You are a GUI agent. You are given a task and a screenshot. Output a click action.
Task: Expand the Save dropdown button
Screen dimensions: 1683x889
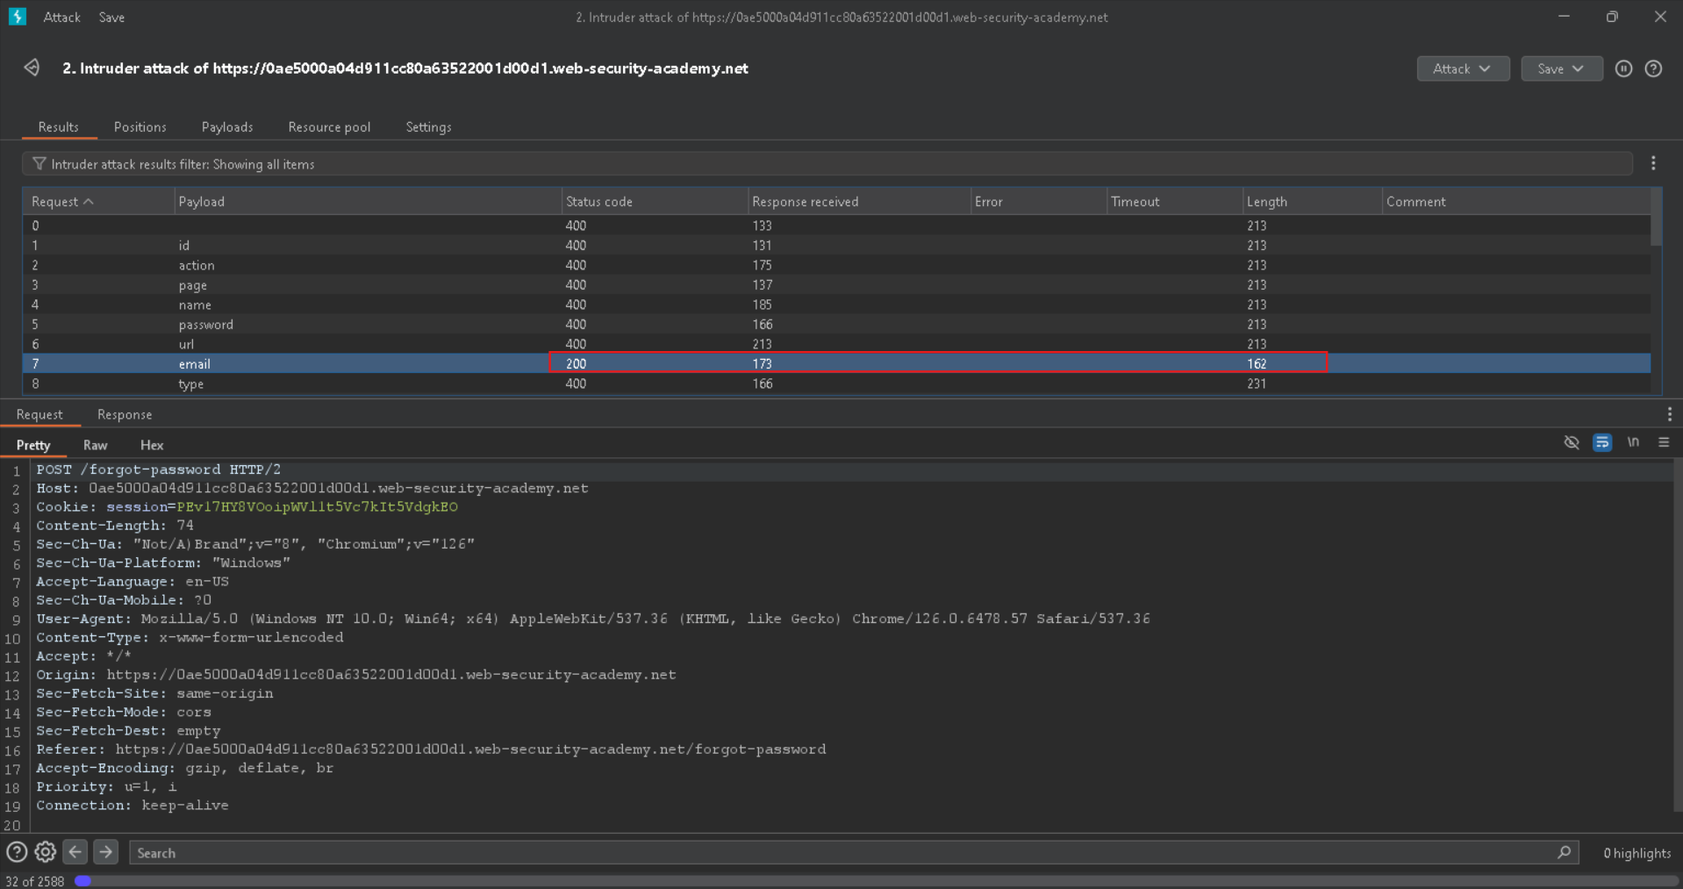(1560, 68)
